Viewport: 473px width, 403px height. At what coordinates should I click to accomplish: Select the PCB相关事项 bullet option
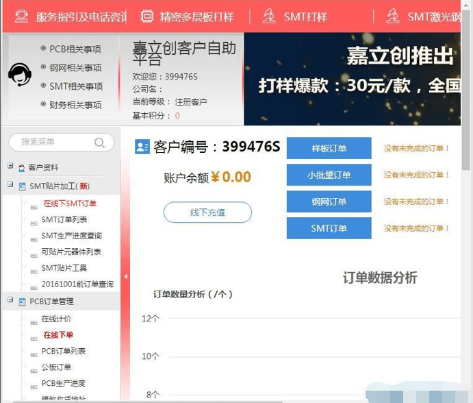click(x=43, y=48)
